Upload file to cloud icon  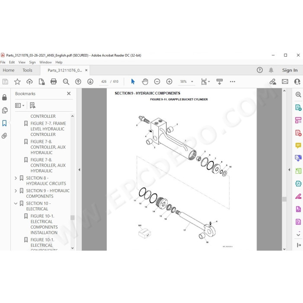(29, 81)
